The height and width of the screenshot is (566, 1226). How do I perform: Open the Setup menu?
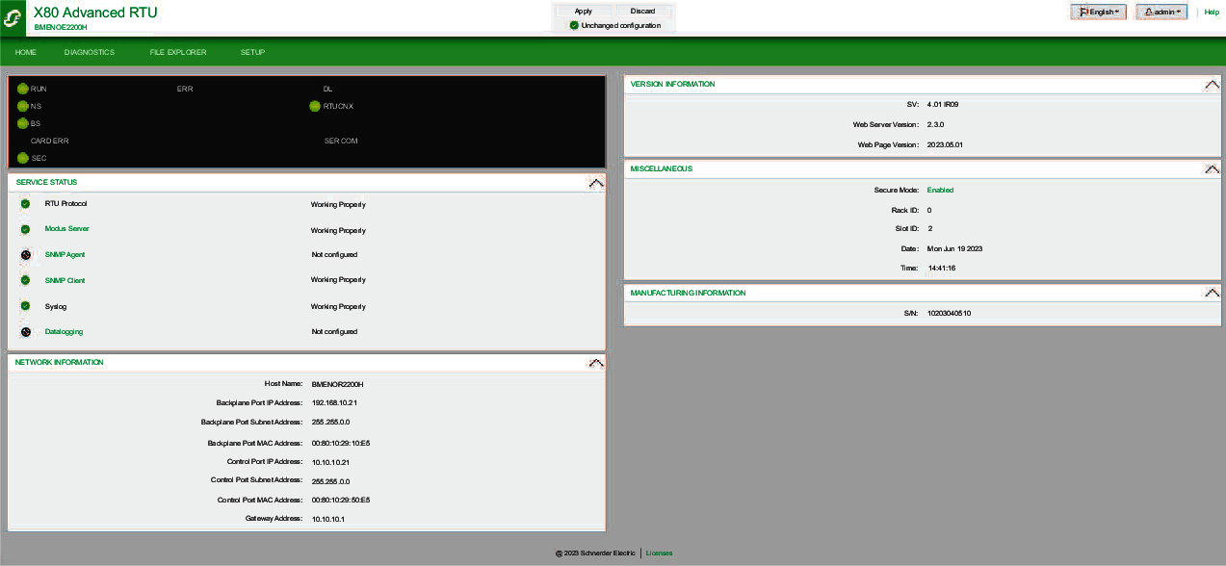pyautogui.click(x=252, y=52)
